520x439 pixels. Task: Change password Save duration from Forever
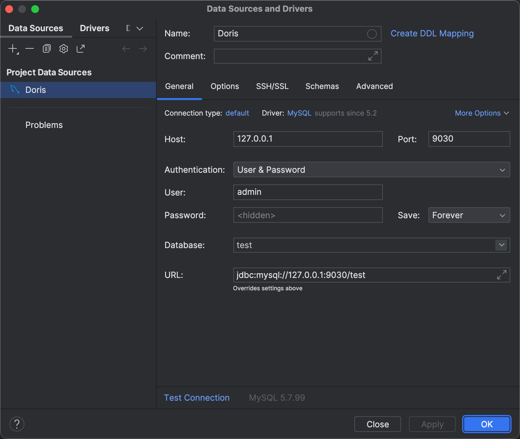(469, 215)
